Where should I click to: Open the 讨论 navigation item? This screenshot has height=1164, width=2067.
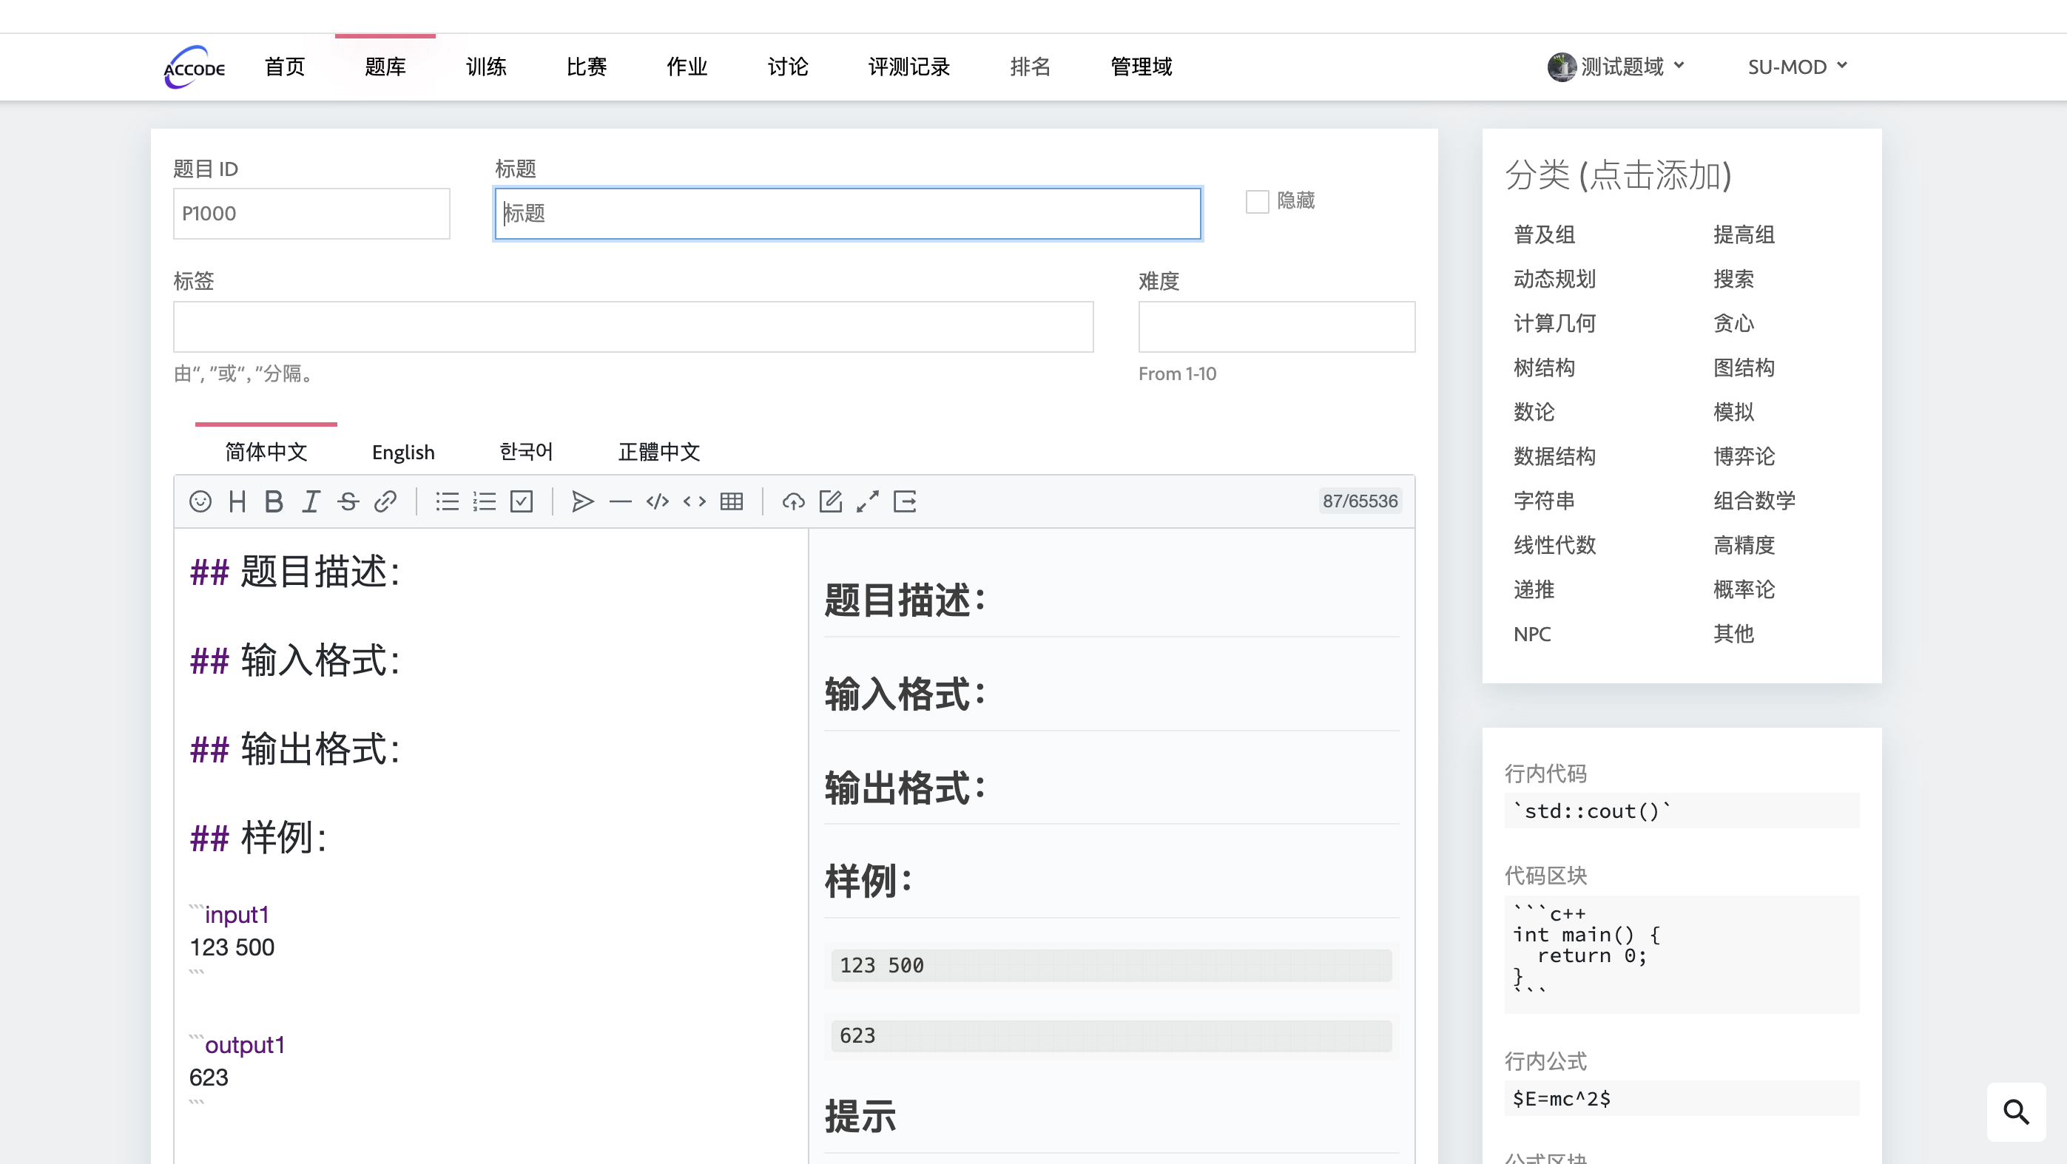click(788, 67)
